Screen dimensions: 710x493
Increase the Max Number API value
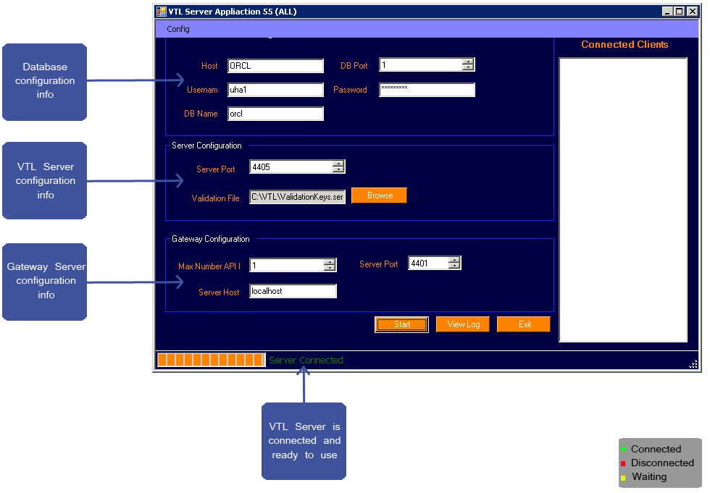click(x=331, y=262)
